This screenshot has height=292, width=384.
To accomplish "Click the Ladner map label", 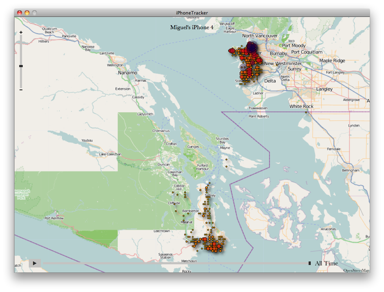I will point(258,93).
